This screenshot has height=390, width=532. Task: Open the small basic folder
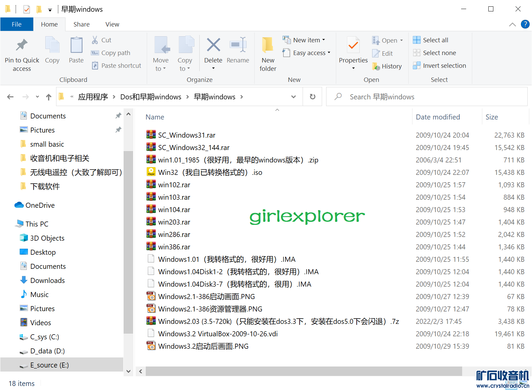pyautogui.click(x=47, y=144)
